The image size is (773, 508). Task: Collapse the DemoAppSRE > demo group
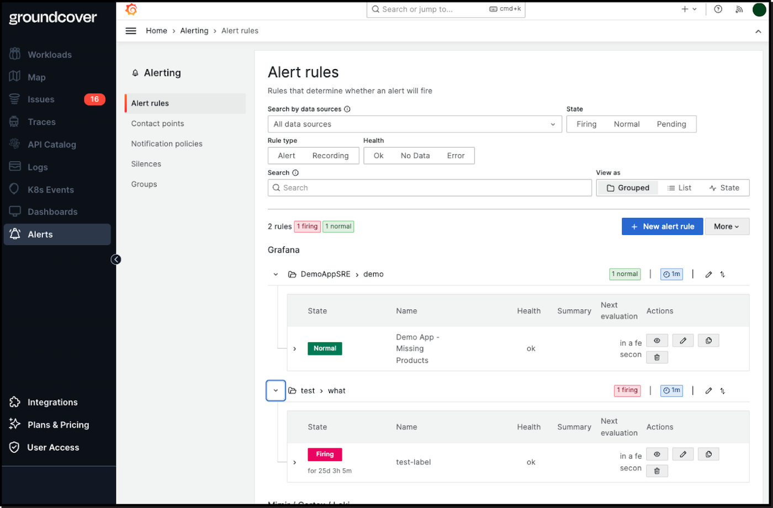tap(276, 274)
